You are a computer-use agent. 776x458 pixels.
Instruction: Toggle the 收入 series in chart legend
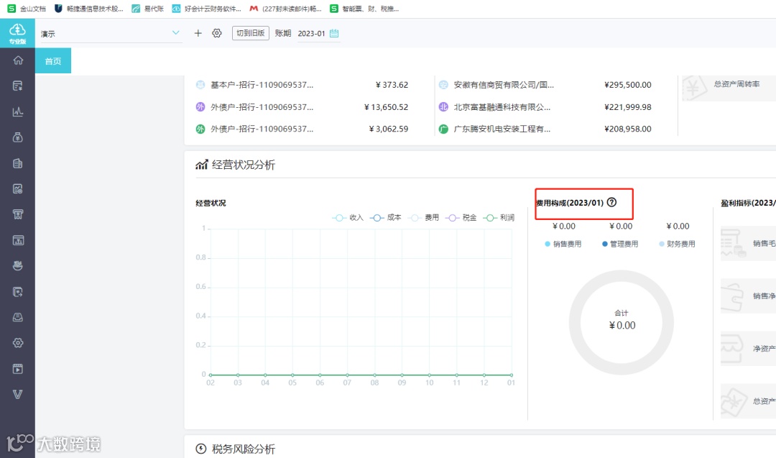click(348, 218)
